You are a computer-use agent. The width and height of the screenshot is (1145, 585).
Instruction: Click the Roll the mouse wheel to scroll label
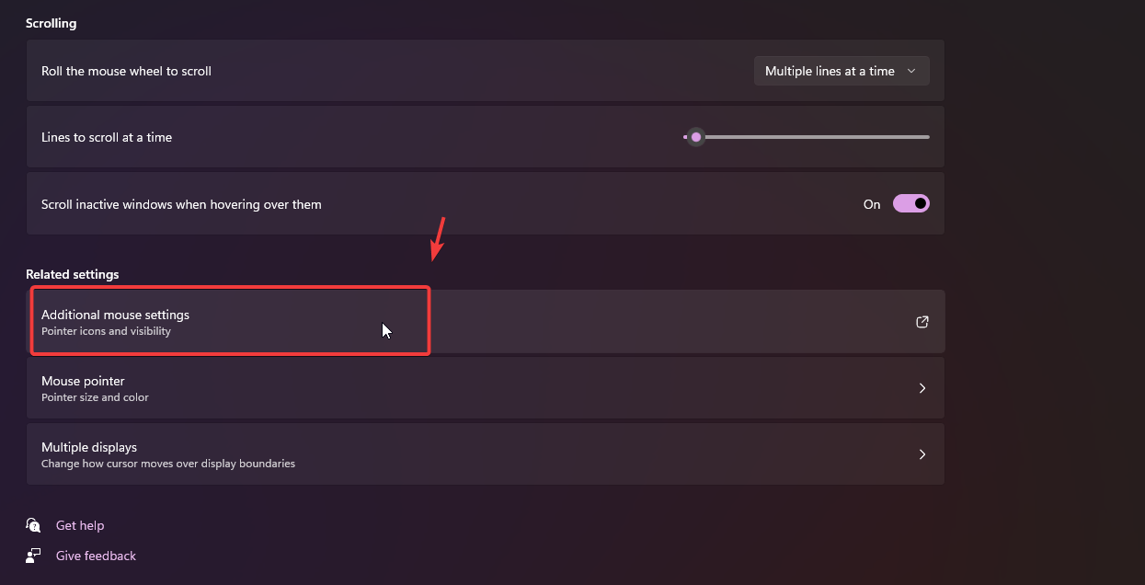[x=126, y=71]
